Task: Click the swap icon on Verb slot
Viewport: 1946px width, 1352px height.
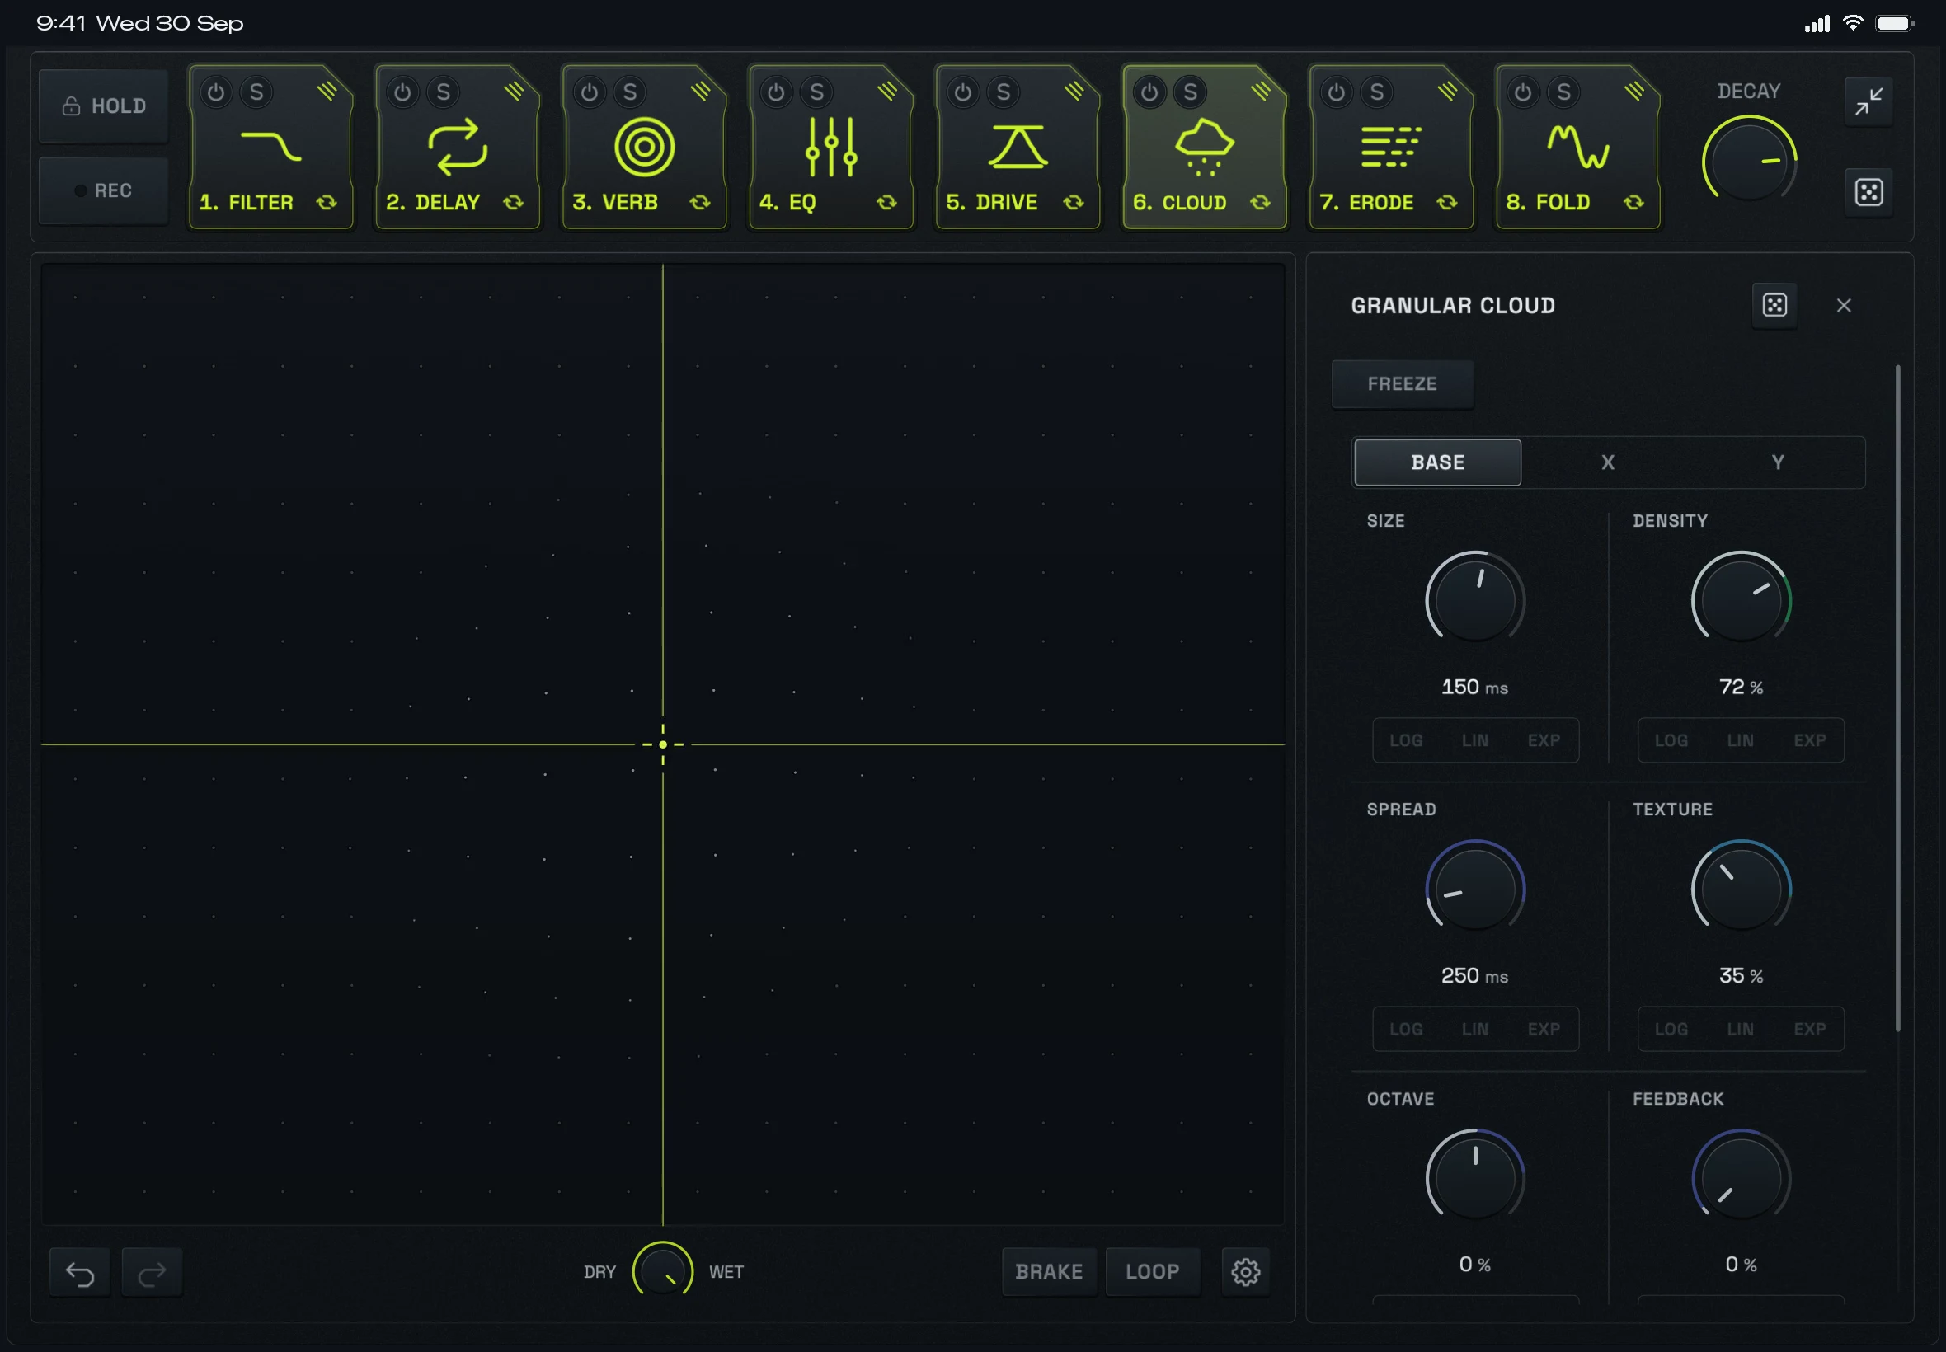Action: pyautogui.click(x=700, y=203)
